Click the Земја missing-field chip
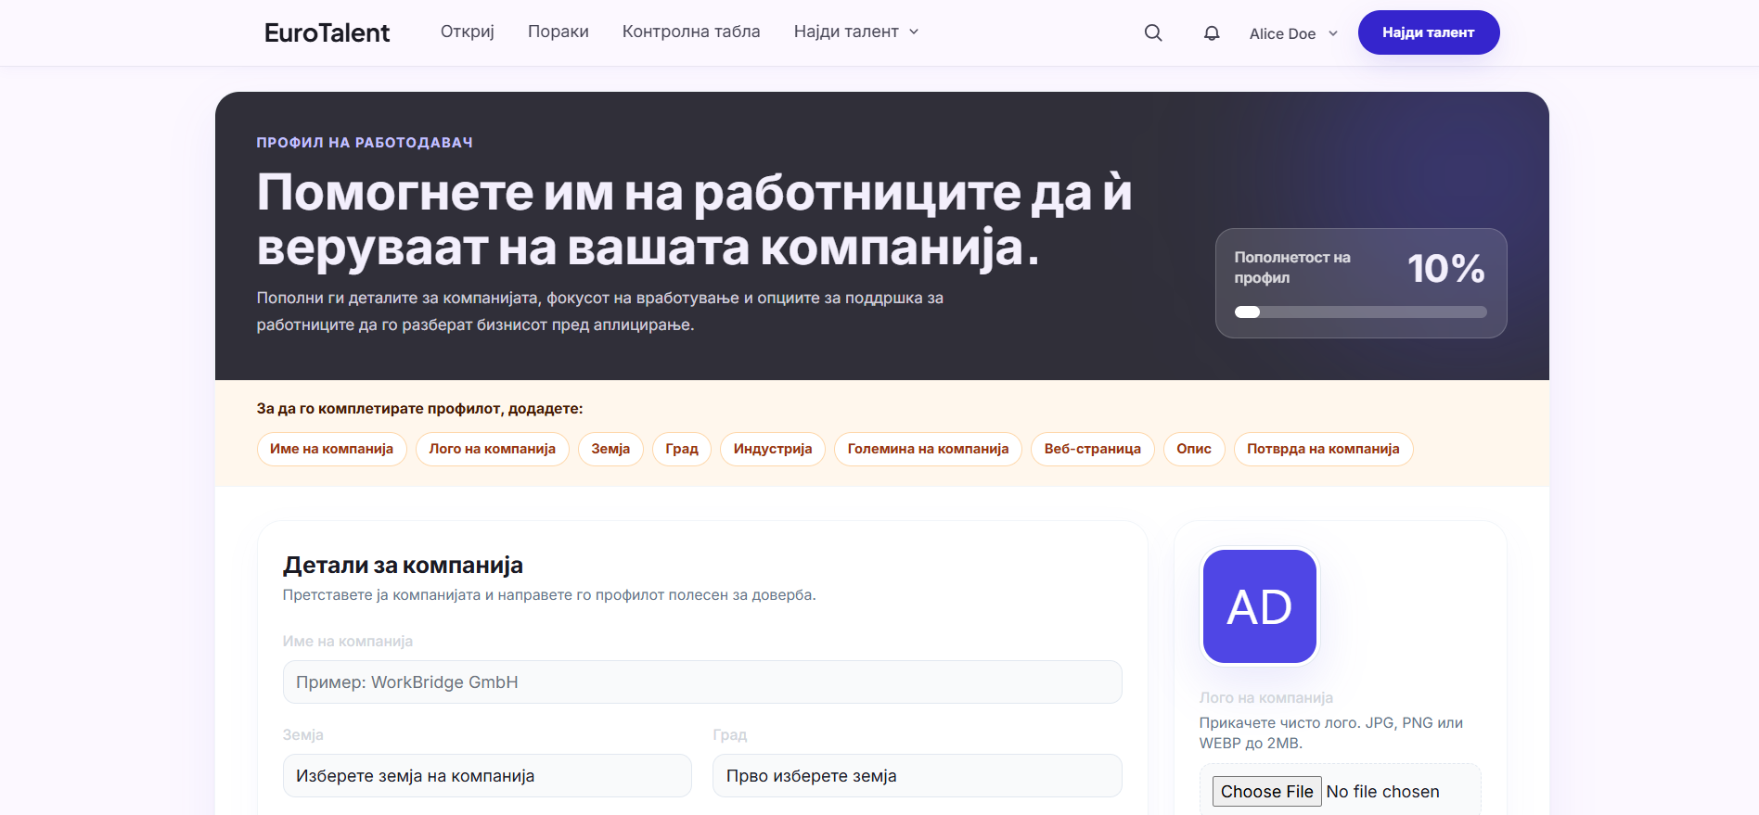Viewport: 1759px width, 815px height. (610, 449)
